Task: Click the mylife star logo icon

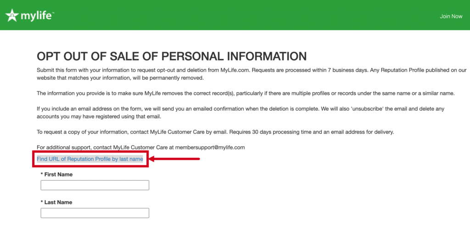Action: (x=11, y=16)
